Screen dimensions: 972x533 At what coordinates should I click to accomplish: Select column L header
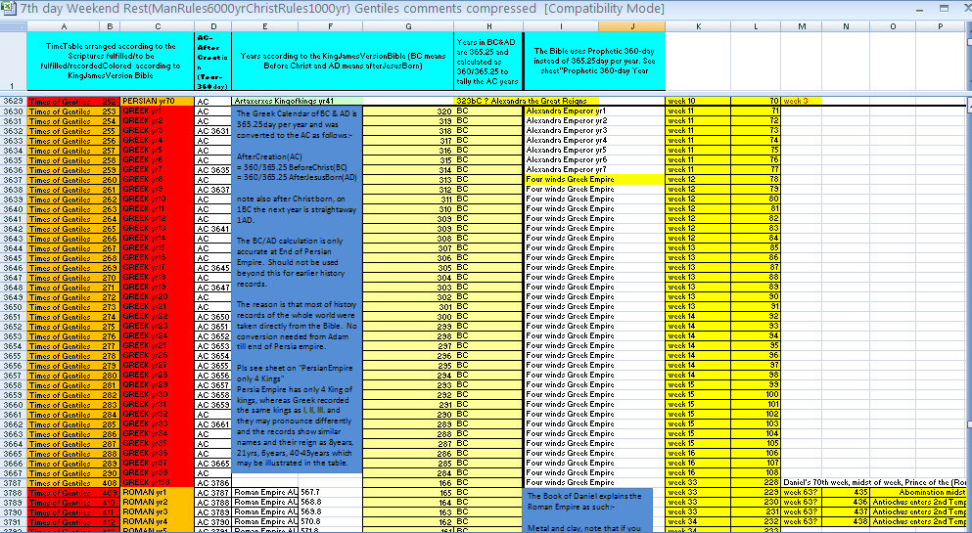tap(756, 26)
